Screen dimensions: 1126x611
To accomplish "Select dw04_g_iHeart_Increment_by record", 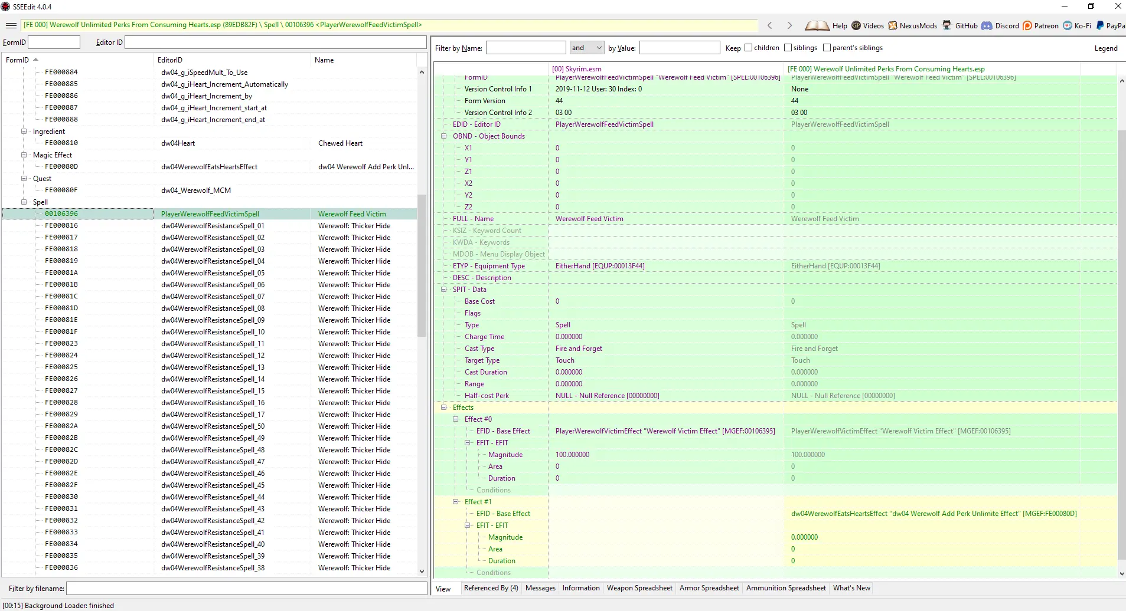I will pos(210,96).
